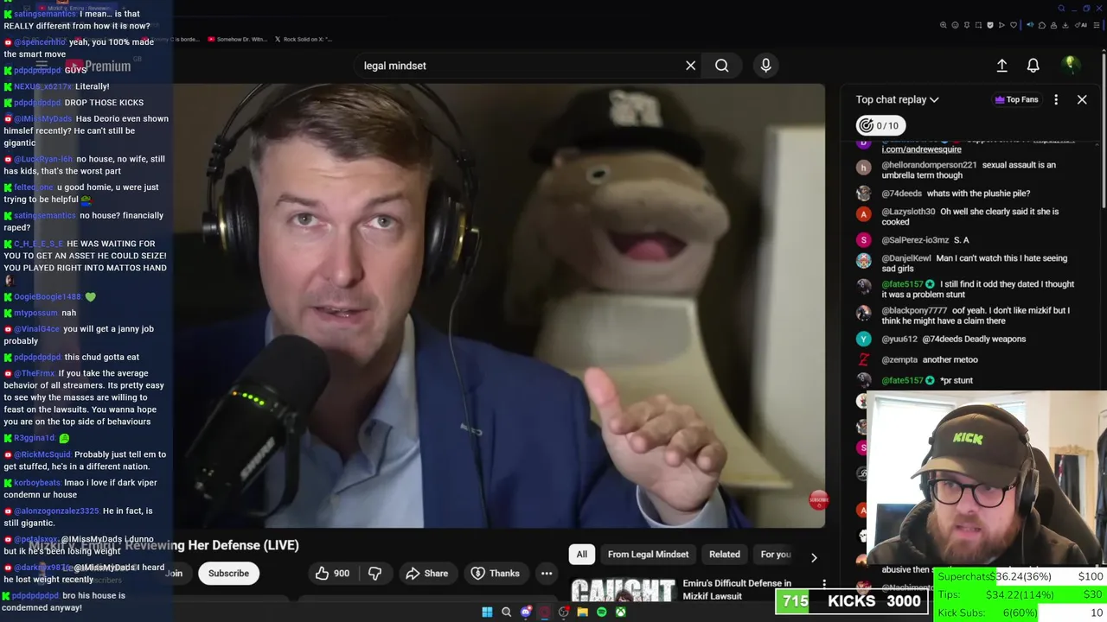Click the shield ad-blocker icon

coord(990,25)
